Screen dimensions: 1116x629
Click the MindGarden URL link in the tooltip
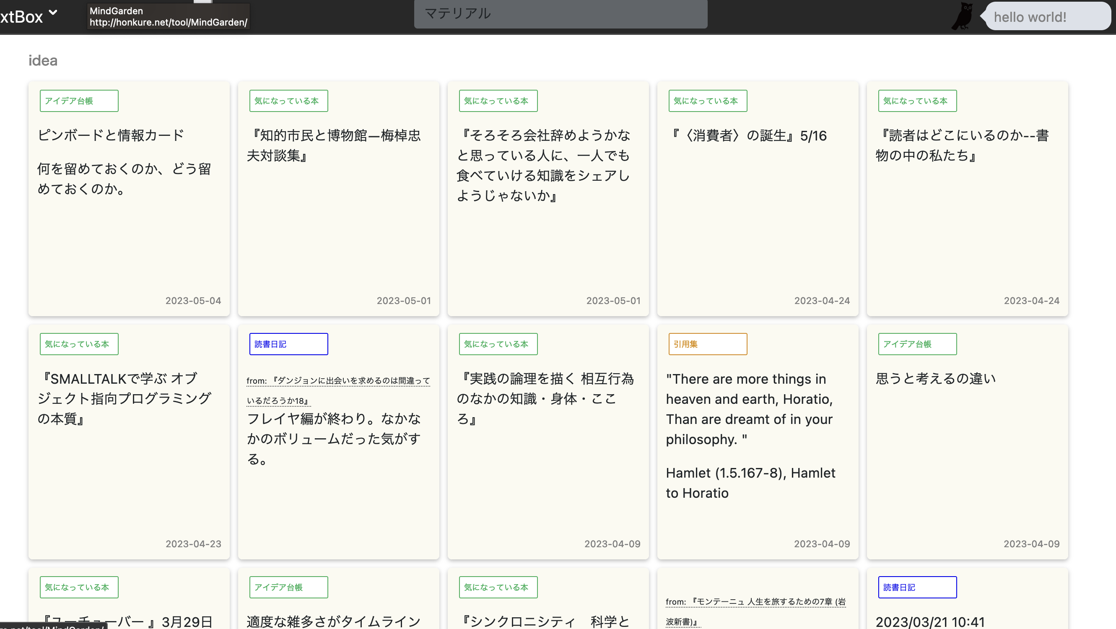click(168, 22)
